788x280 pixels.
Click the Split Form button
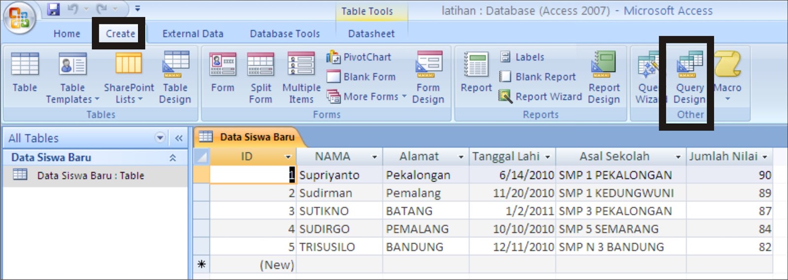261,78
